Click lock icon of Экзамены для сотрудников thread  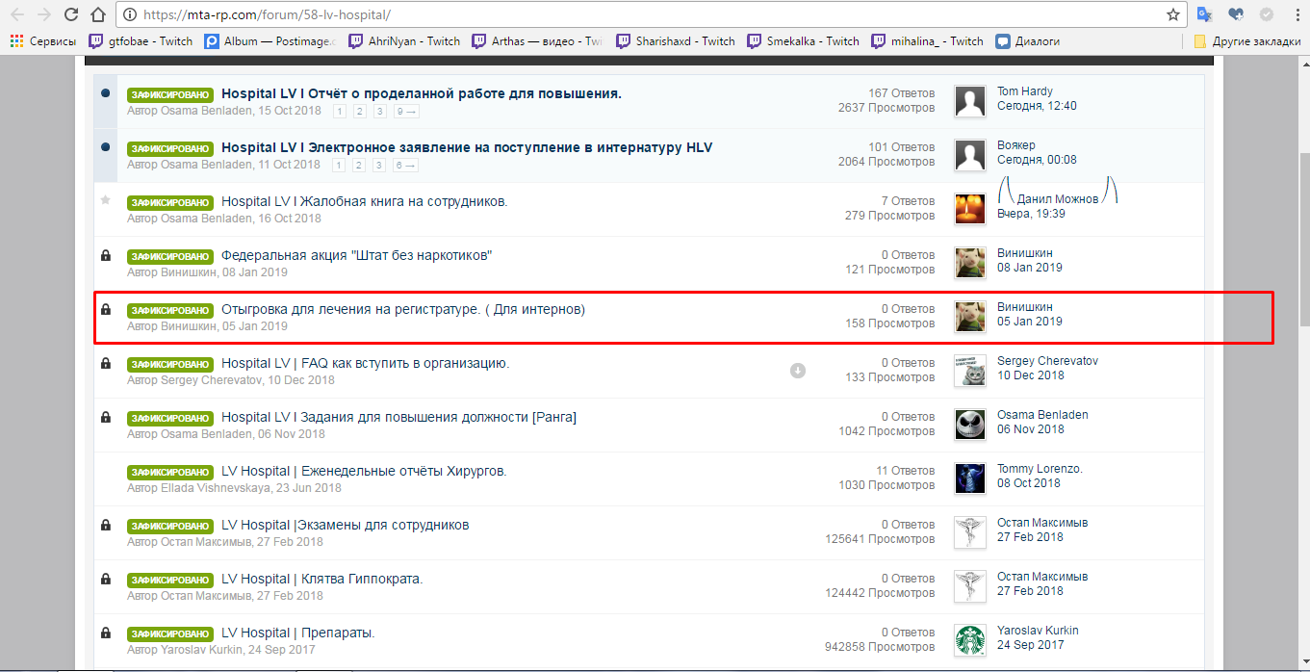106,525
